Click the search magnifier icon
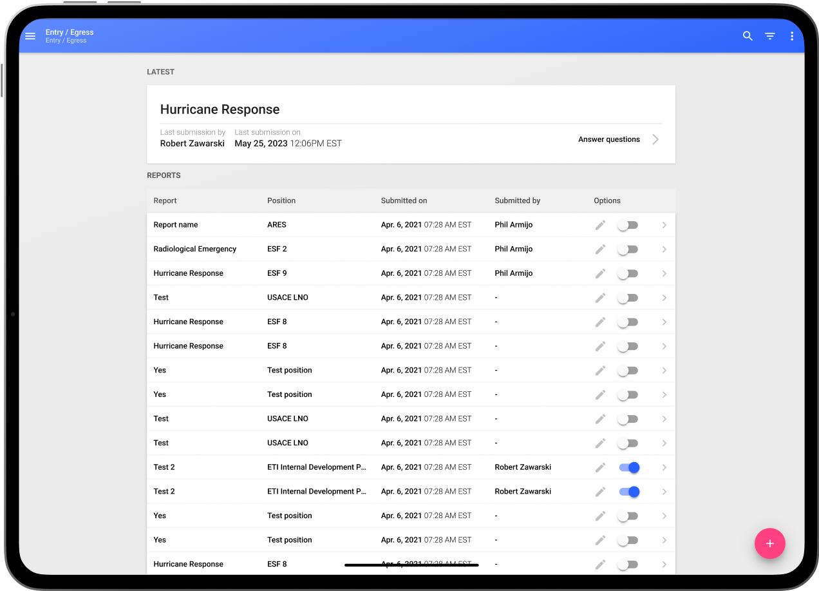Screen dimensions: 819x591 (748, 36)
